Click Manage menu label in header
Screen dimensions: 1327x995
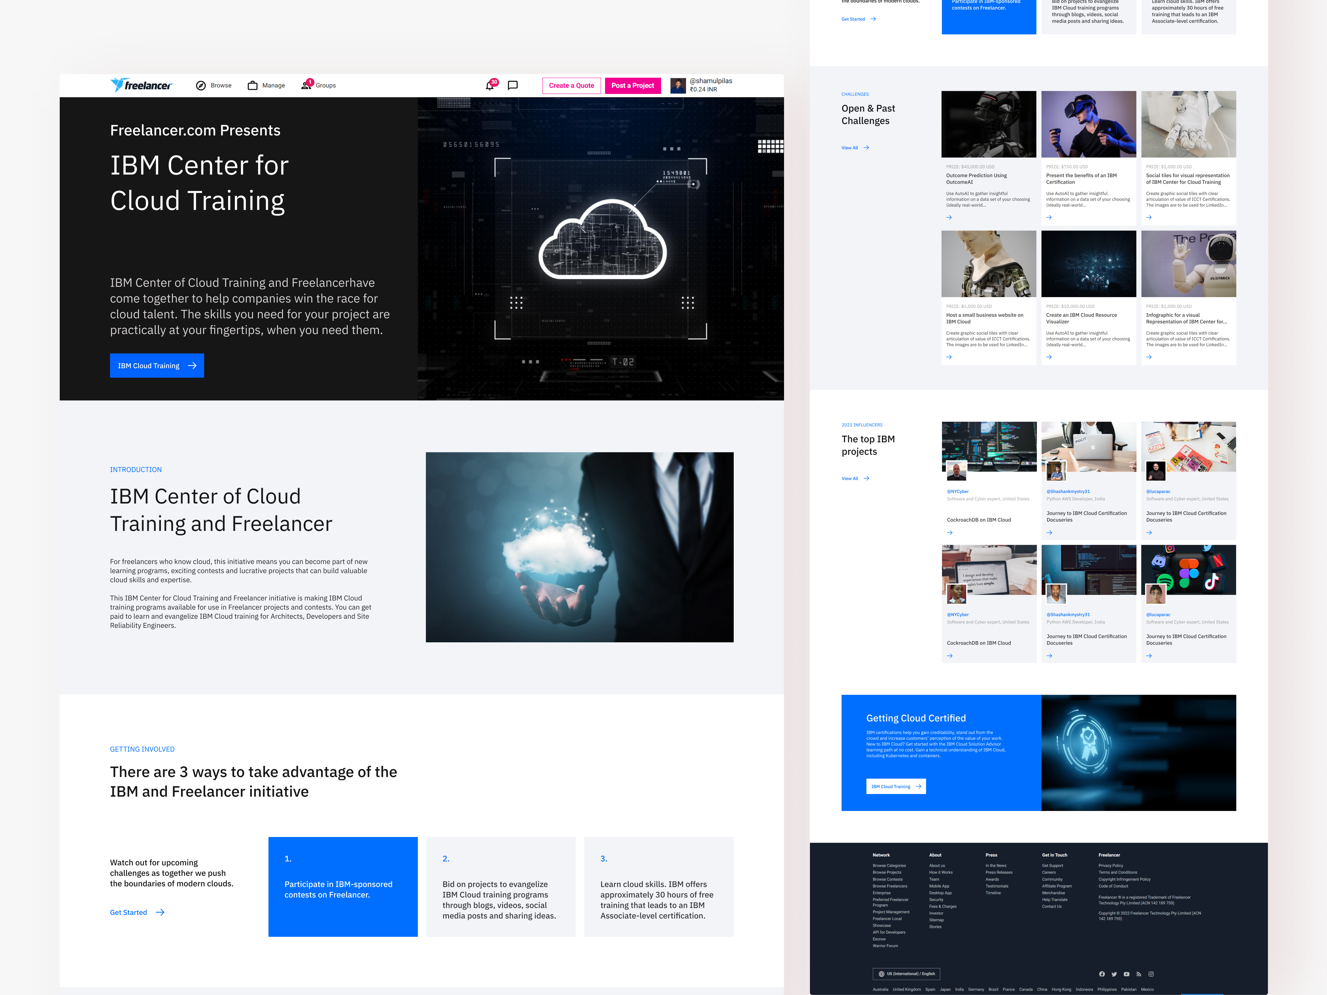coord(274,86)
